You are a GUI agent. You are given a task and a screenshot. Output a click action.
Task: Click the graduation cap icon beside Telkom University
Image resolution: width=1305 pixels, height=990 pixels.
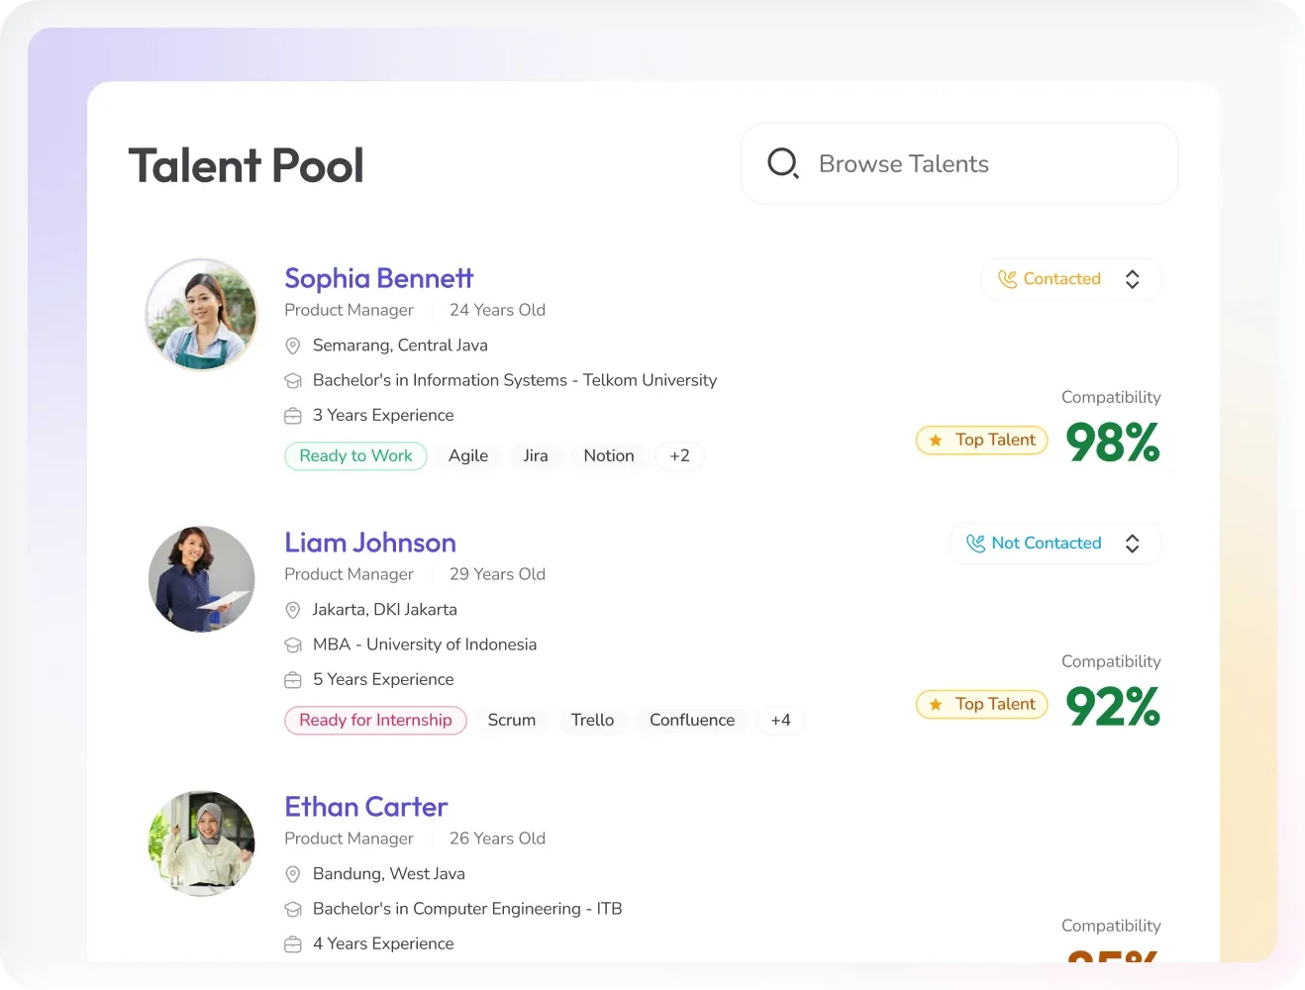point(293,381)
